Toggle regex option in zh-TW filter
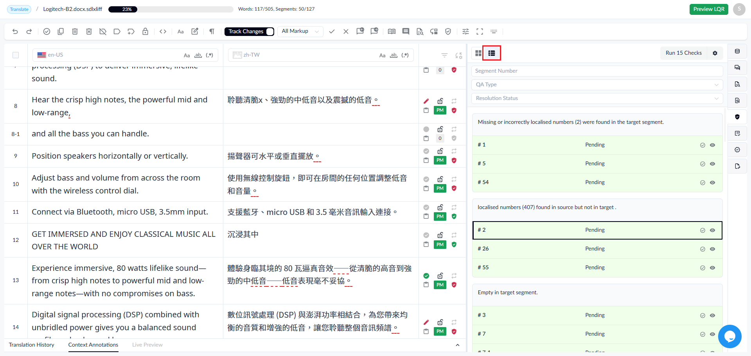Viewport: 751px width, 356px height. [405, 55]
